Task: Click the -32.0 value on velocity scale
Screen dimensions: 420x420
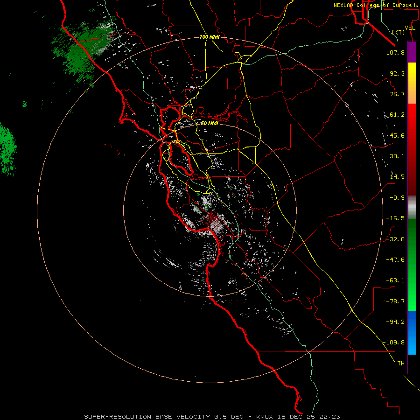Action: [395, 239]
